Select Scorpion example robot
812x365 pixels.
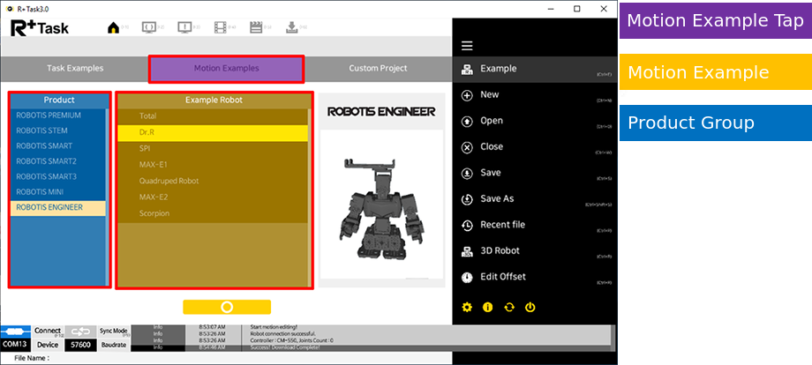pos(213,213)
